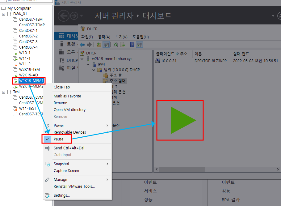Select CentOS7-TEMP in the VM library
This screenshot has width=281, height=206.
(x=32, y=25)
